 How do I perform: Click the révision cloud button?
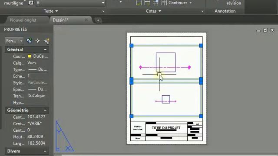point(234,3)
